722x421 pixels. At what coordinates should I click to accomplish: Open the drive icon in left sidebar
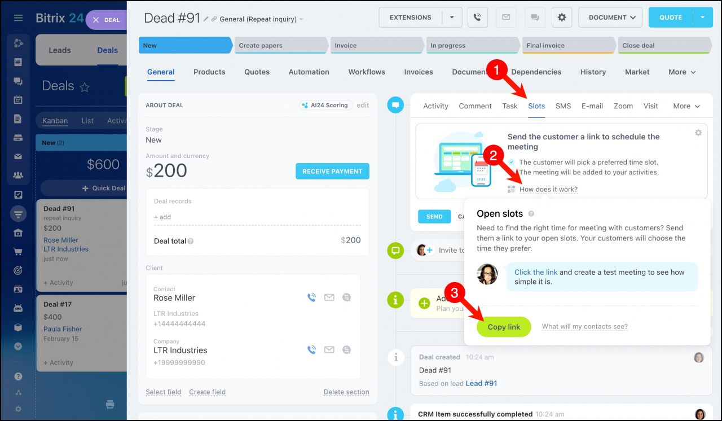[x=18, y=138]
